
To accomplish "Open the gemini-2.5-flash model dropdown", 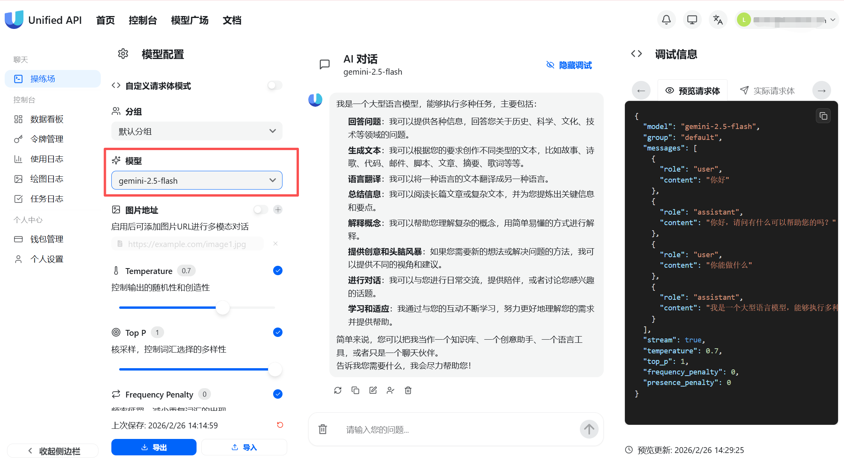I will click(x=197, y=181).
